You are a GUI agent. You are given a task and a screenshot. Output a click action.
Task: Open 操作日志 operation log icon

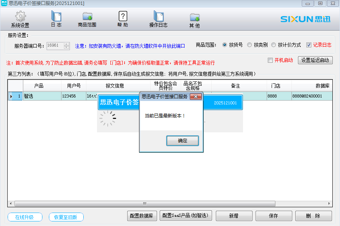point(158,16)
